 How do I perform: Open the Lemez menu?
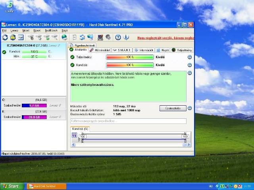[x=14, y=30]
